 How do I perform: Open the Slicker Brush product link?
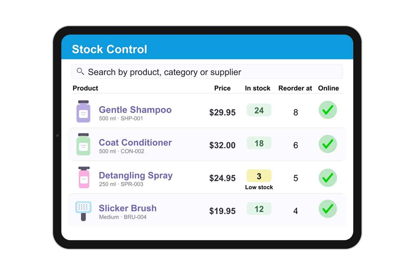click(128, 208)
